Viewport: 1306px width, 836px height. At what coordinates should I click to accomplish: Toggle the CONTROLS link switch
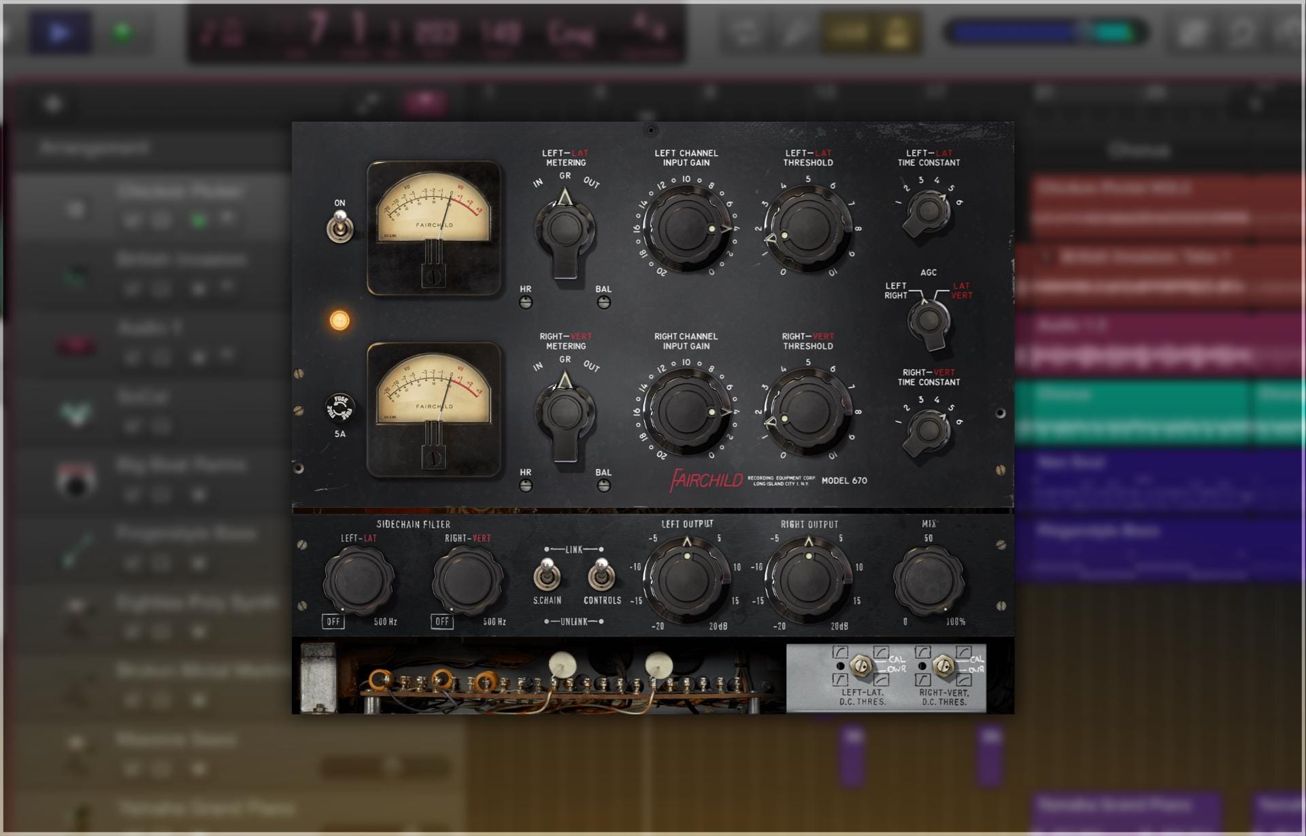point(601,575)
